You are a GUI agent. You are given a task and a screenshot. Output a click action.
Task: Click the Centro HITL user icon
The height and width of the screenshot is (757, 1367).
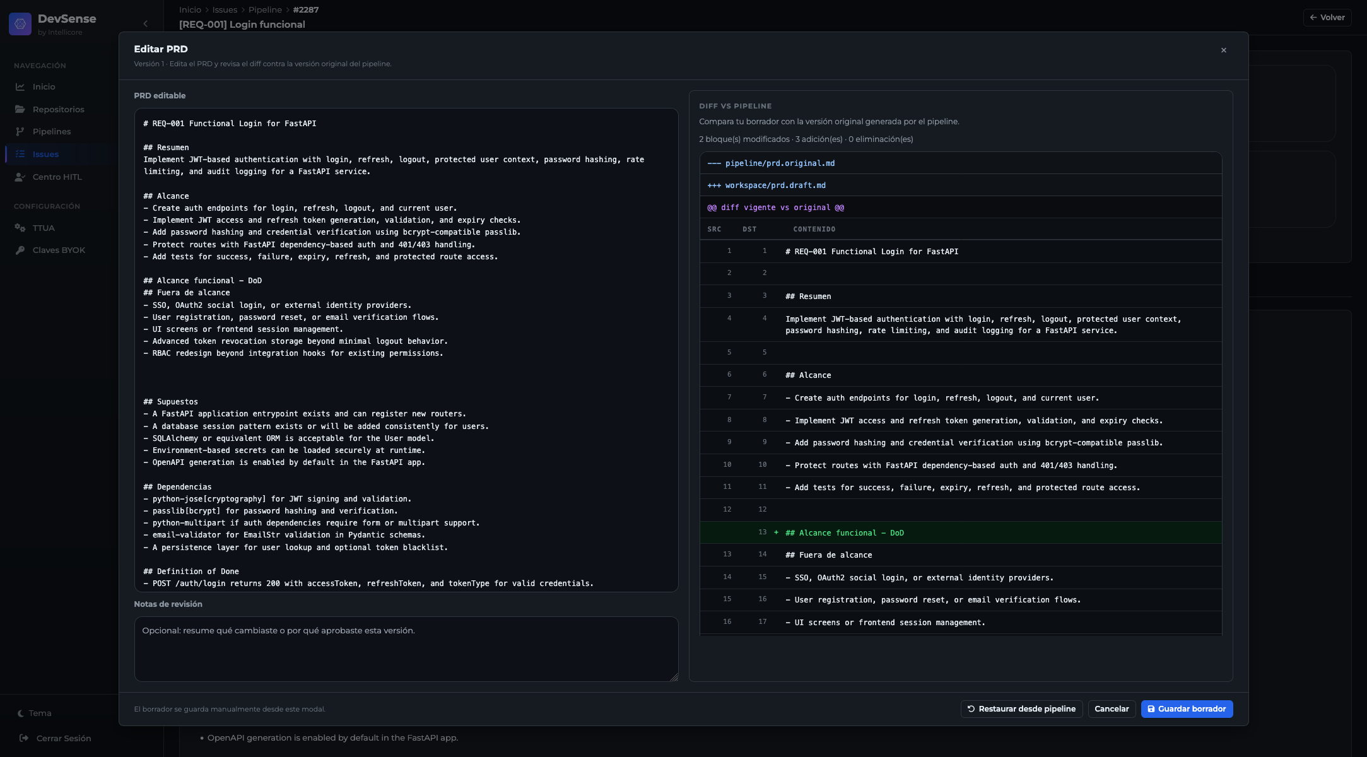tap(20, 177)
